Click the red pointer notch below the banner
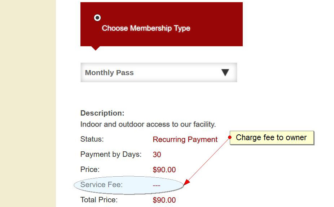 coord(96,48)
